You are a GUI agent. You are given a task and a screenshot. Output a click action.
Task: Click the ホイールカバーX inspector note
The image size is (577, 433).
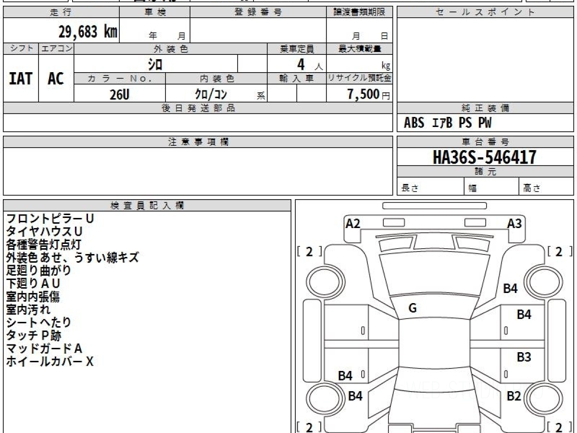(50, 362)
